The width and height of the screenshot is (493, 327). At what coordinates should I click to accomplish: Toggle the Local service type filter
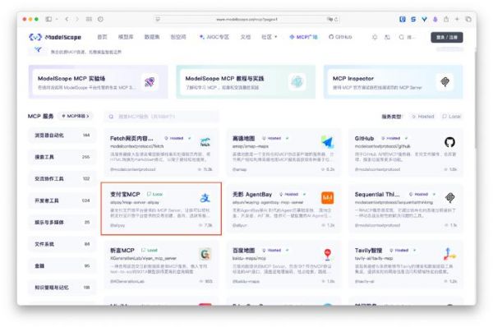pyautogui.click(x=451, y=117)
